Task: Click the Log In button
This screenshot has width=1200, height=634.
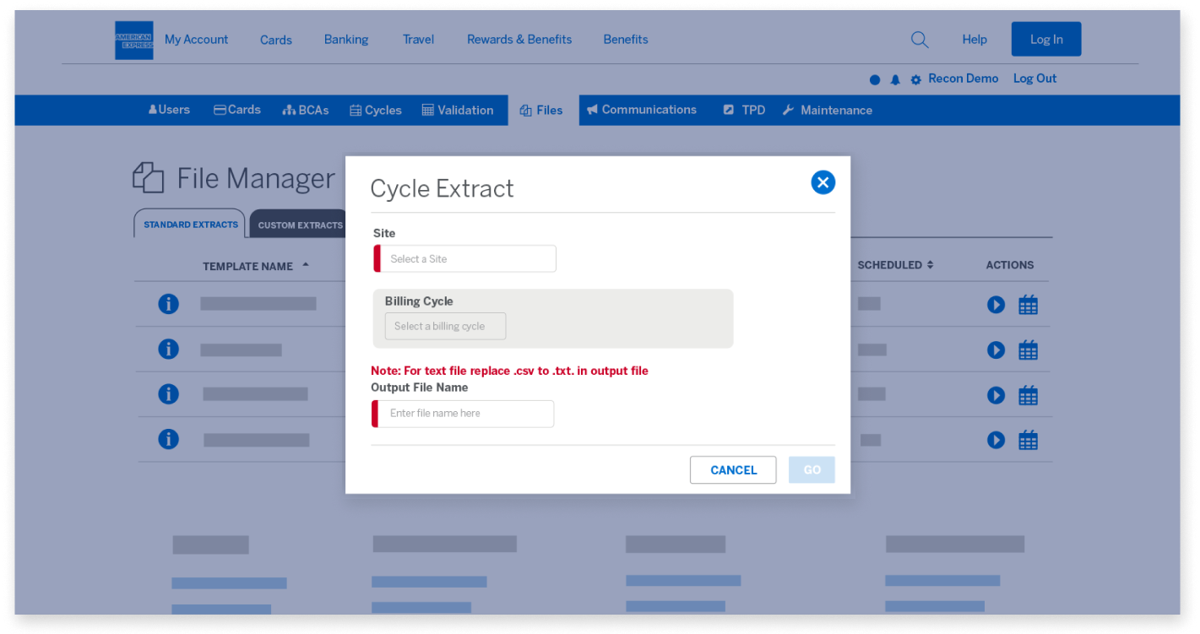Action: 1045,40
